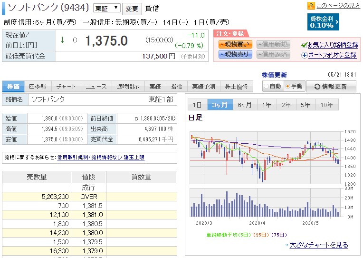The image size is (363, 258).
Task: Select the 6ヶ月 chart period
Action: click(x=245, y=105)
